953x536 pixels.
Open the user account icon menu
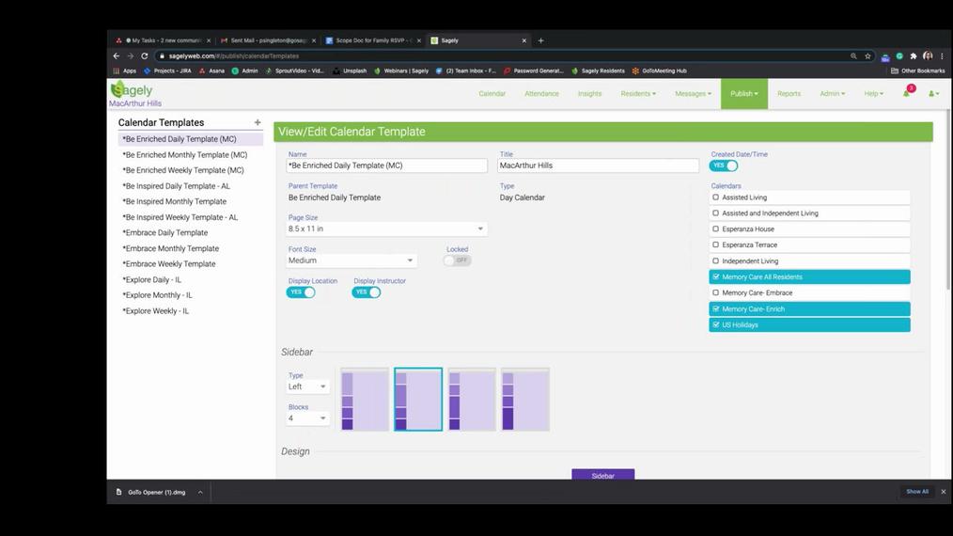coord(932,94)
